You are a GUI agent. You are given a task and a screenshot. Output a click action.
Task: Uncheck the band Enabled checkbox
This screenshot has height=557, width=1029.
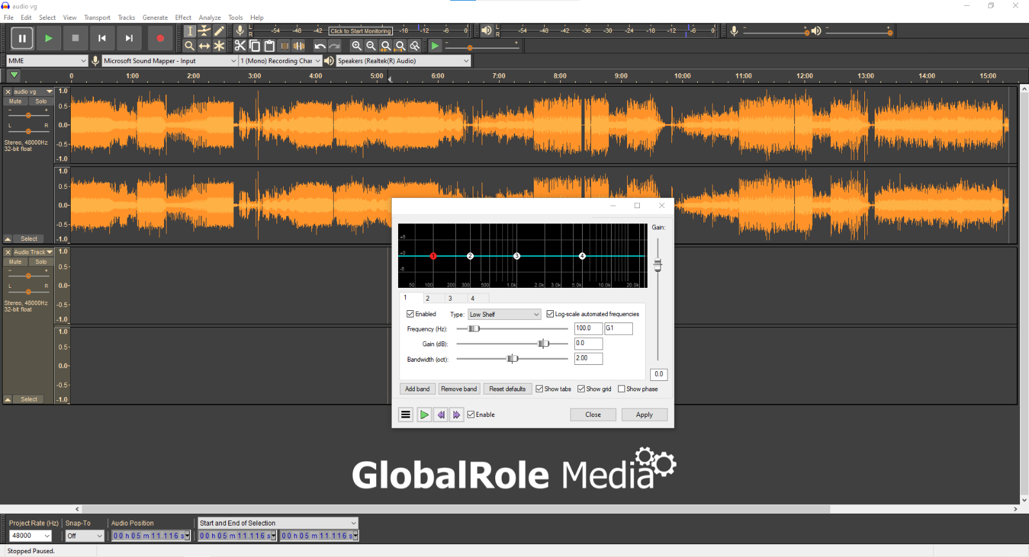click(x=410, y=314)
